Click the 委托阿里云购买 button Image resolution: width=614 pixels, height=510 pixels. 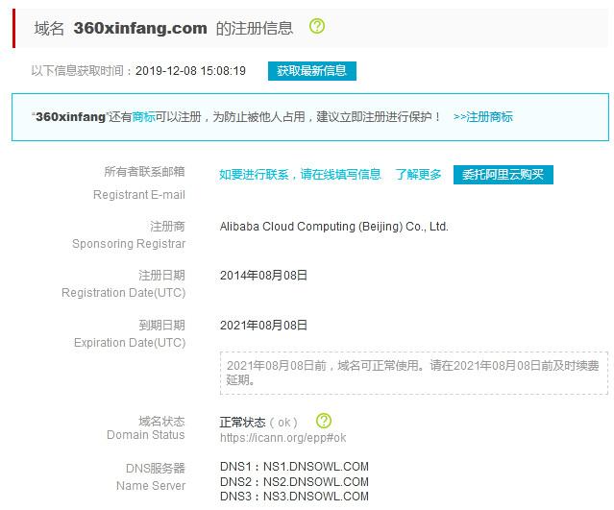point(503,175)
